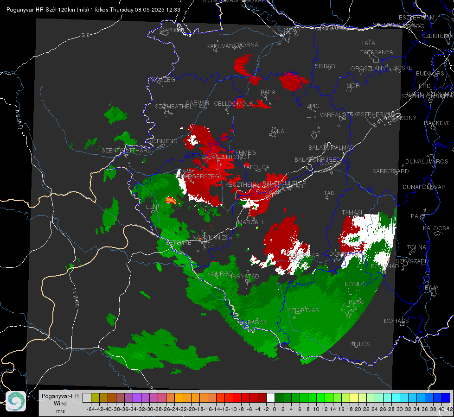Select the TAMASI label
The image size is (454, 417).
tap(352, 212)
